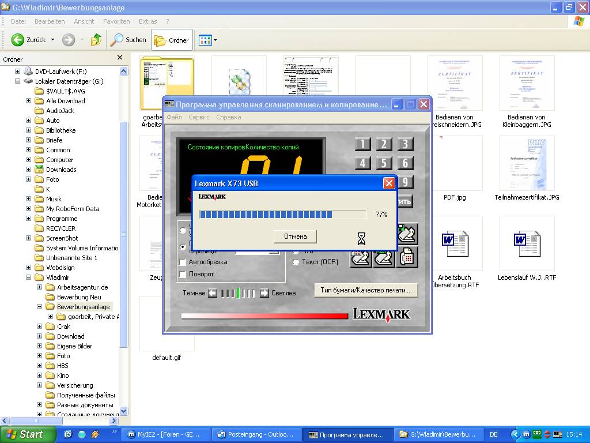Expand the Versicherung folder node
Screen dimensions: 590x443
[39, 385]
